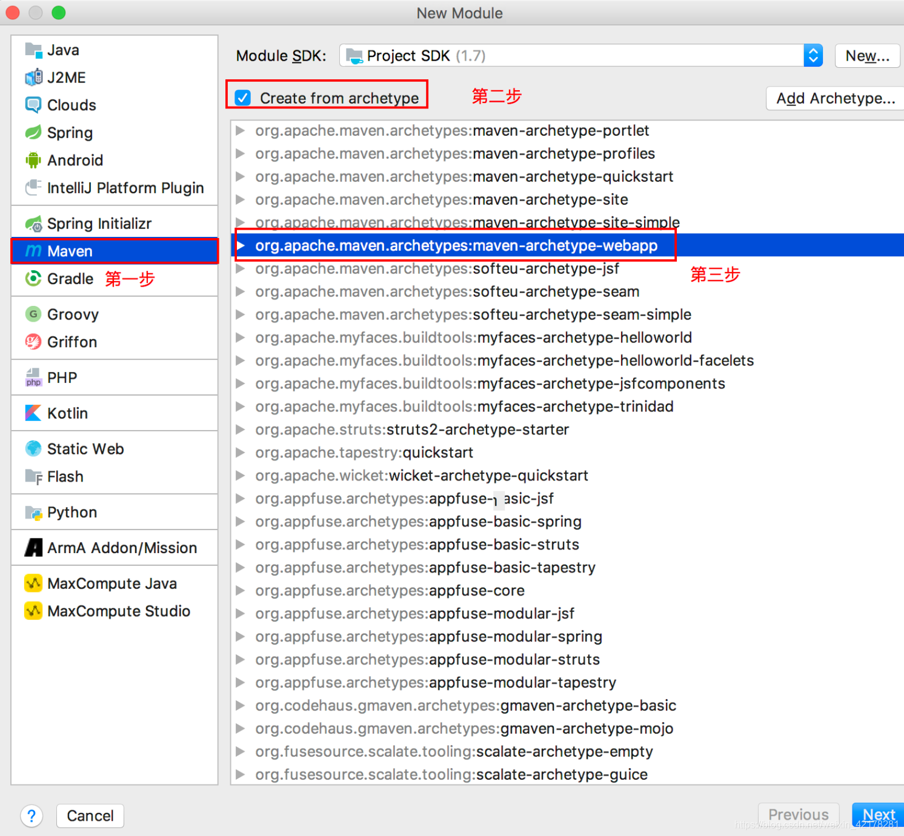904x836 pixels.
Task: Choose the J2ME module icon
Action: click(33, 78)
